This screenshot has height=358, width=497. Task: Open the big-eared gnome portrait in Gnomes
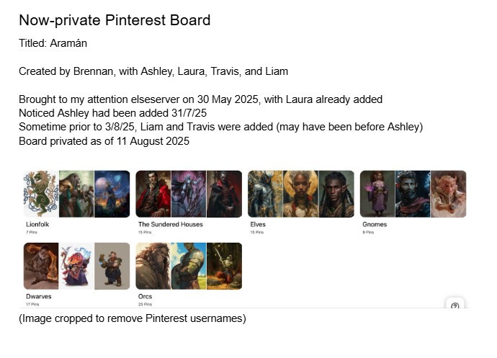(448, 194)
